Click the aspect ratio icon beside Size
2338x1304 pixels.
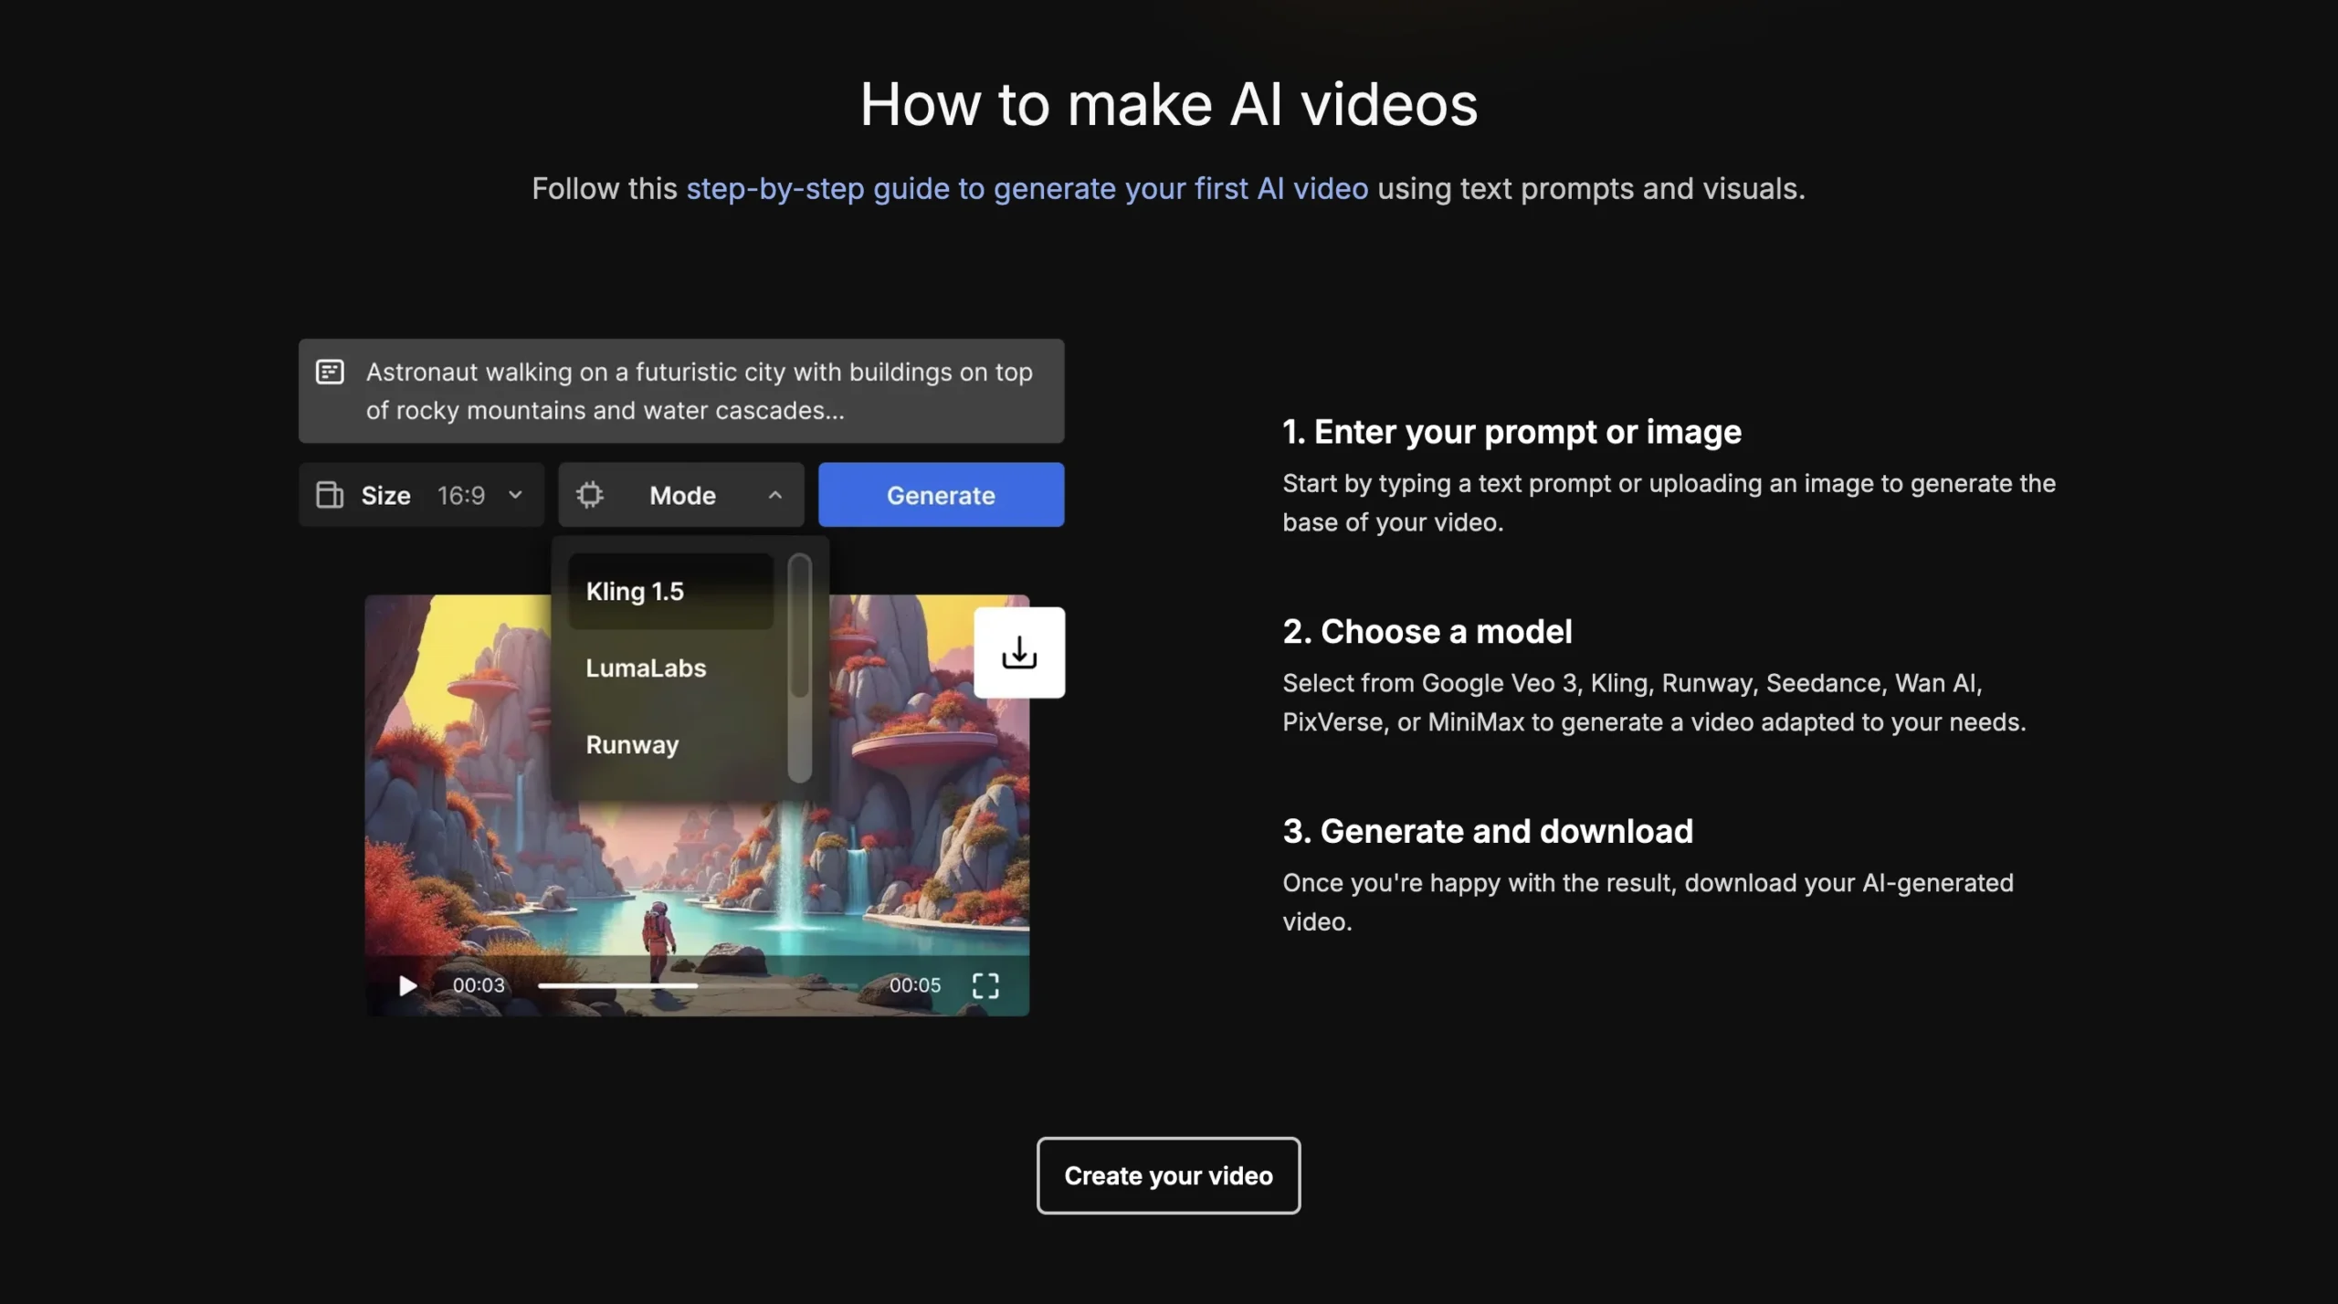(331, 495)
